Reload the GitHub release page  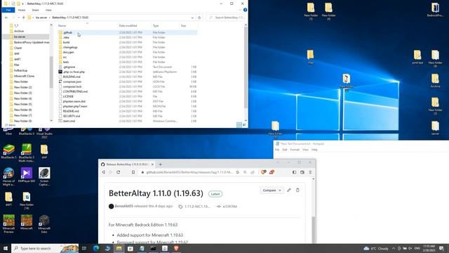119,172
